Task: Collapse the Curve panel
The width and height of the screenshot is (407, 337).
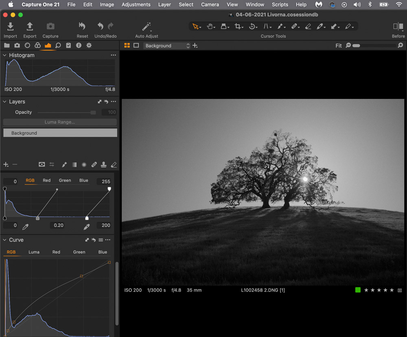Action: pos(4,240)
